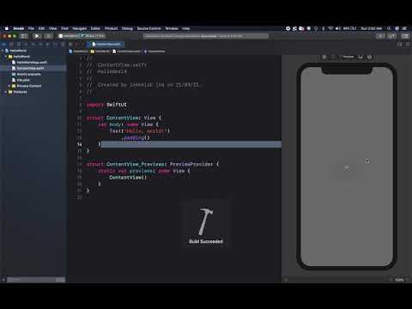This screenshot has height=309, width=412.
Task: Click struct ContentView_Previews code line
Action: click(153, 164)
